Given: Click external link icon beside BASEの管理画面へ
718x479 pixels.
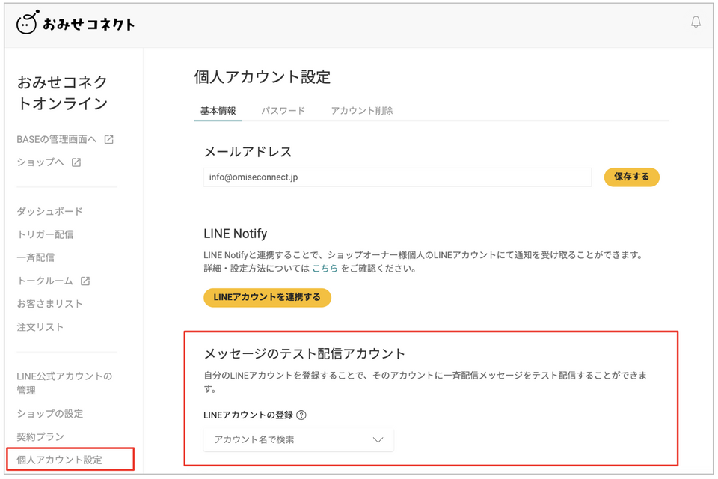Looking at the screenshot, I should click(x=108, y=139).
